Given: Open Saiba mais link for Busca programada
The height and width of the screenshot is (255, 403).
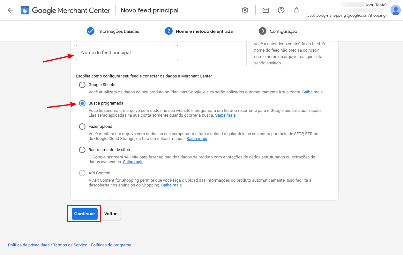Looking at the screenshot, I should [x=225, y=115].
